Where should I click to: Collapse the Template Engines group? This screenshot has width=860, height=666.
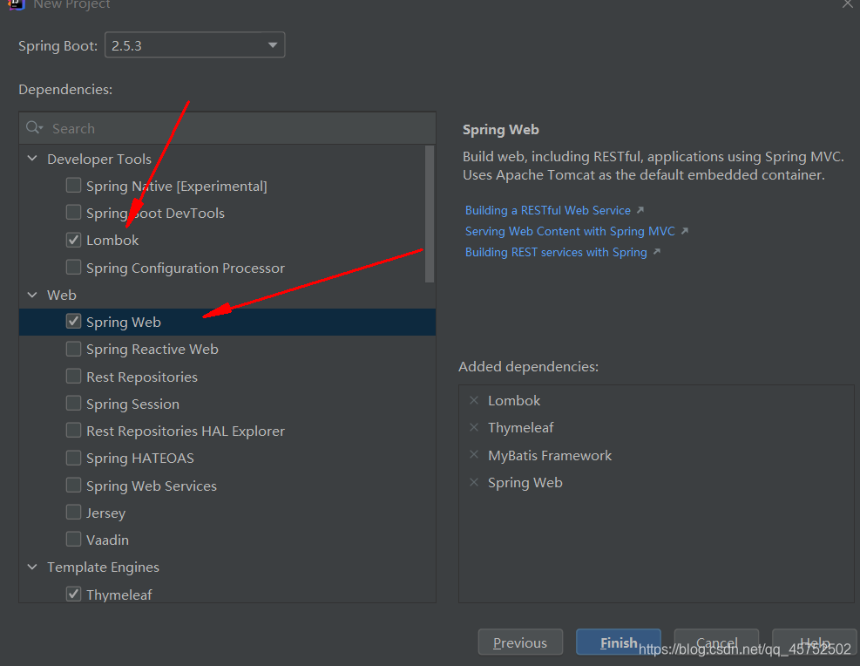coord(32,567)
